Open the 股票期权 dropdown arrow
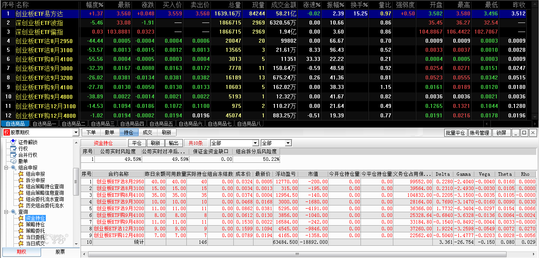The width and height of the screenshot is (539, 258). coord(76,133)
